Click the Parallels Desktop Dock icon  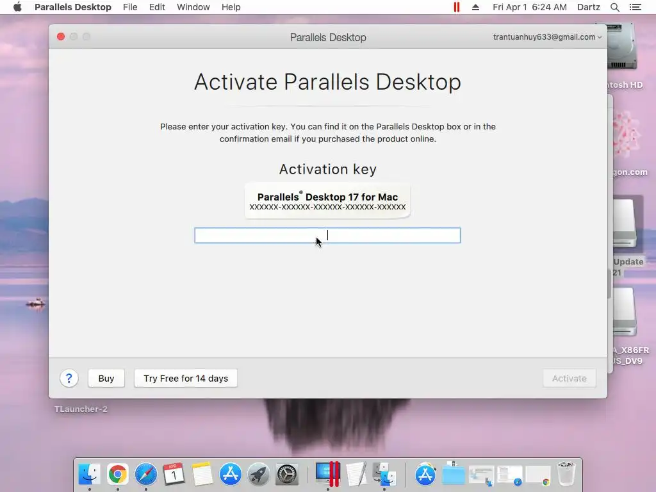(327, 474)
